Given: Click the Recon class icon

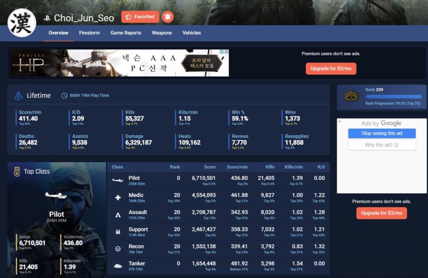Looking at the screenshot, I should pyautogui.click(x=118, y=249).
